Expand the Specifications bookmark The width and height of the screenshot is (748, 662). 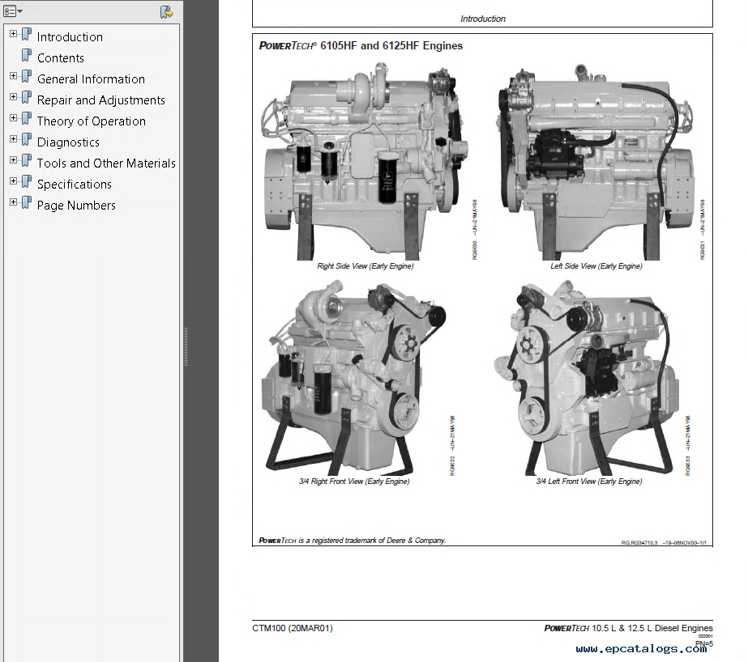13,181
